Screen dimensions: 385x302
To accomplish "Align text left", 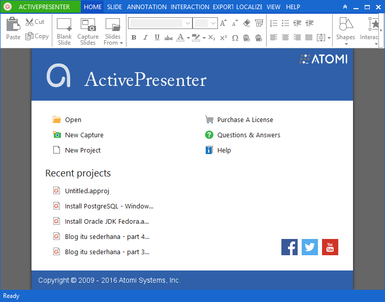I will pos(274,37).
